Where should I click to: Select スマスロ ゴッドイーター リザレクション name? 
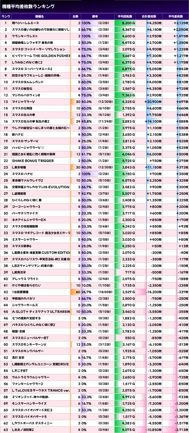(38, 49)
